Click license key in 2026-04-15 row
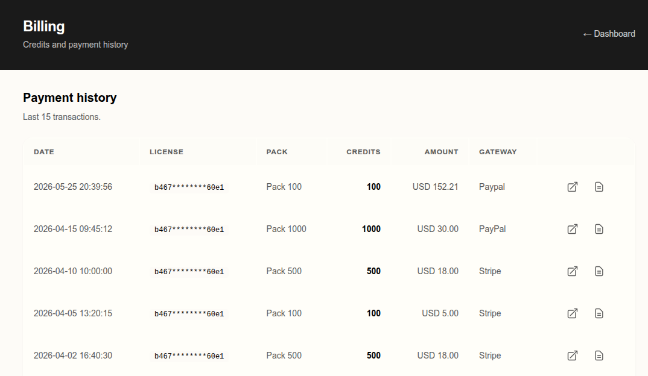The width and height of the screenshot is (648, 376). (189, 230)
